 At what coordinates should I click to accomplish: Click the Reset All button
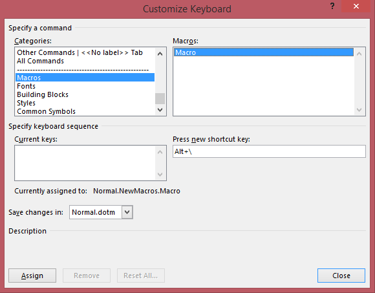pos(141,276)
